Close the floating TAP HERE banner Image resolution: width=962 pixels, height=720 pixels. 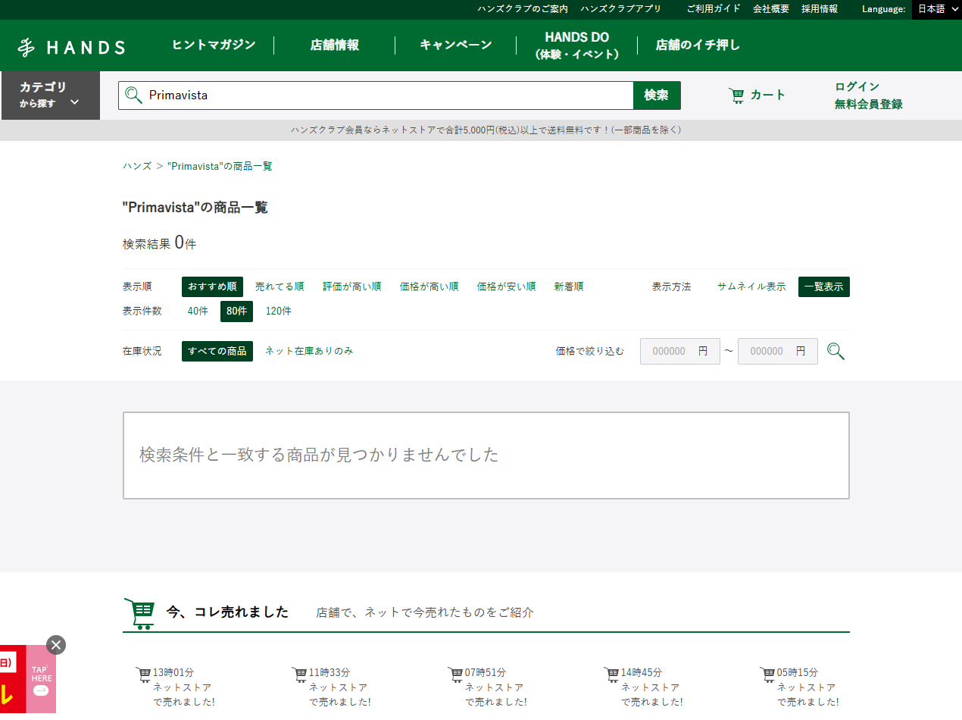[x=56, y=645]
